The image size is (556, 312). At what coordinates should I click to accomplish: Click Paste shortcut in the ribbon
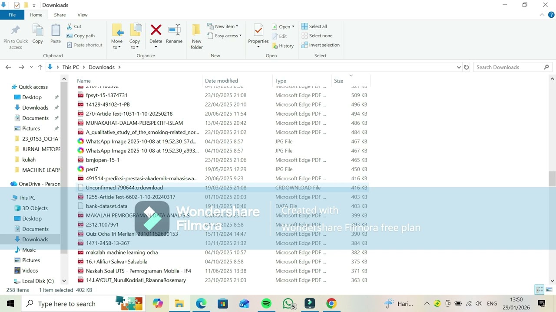(85, 45)
